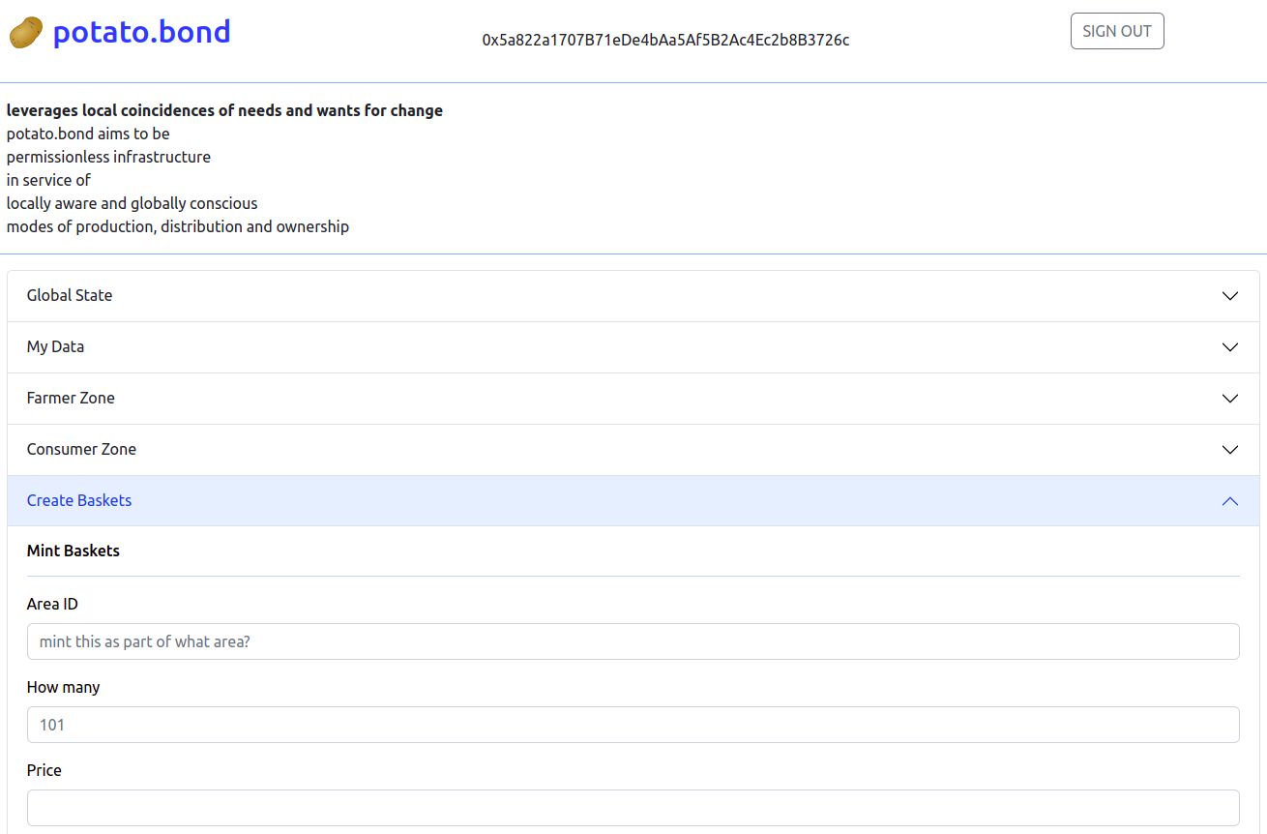
Task: Click the potato logo icon
Action: (26, 34)
